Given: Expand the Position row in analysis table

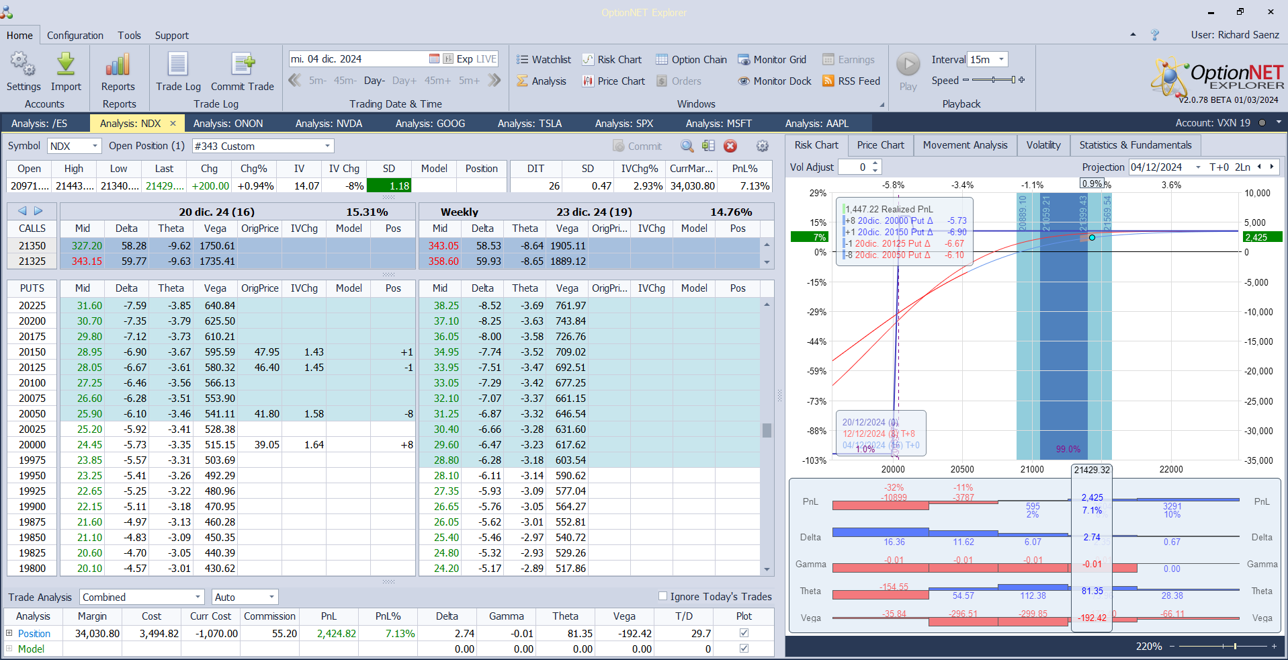Looking at the screenshot, I should pyautogui.click(x=9, y=633).
